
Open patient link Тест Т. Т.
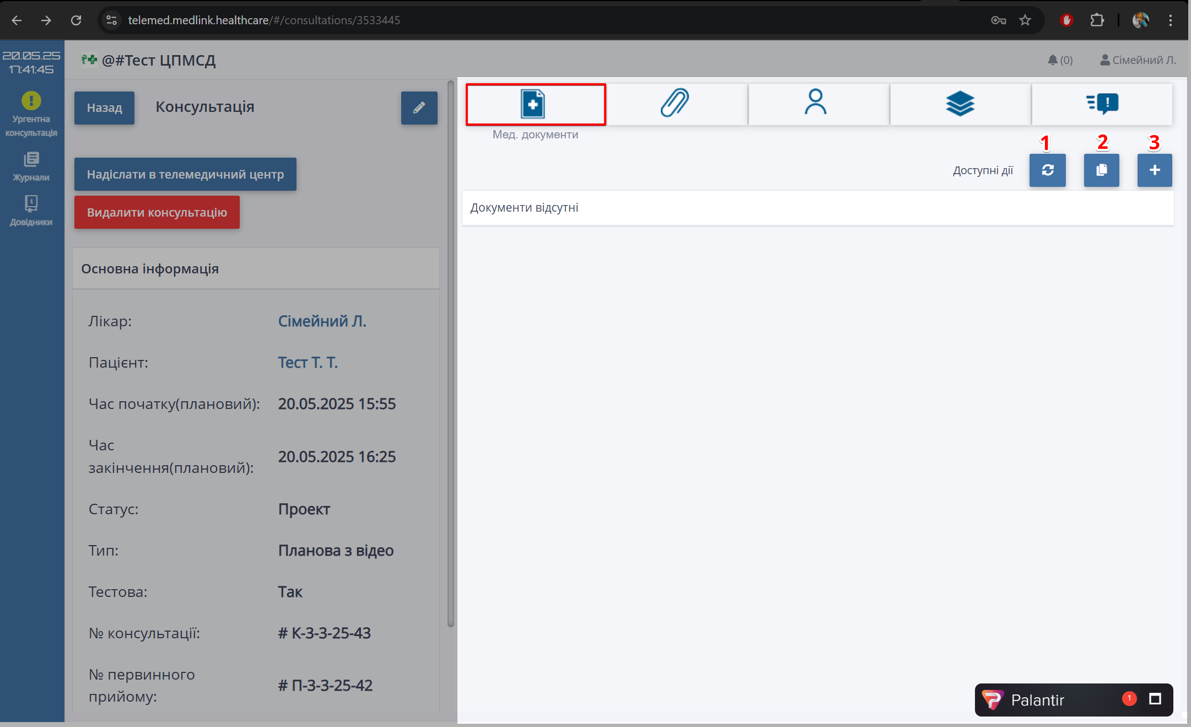click(x=308, y=363)
